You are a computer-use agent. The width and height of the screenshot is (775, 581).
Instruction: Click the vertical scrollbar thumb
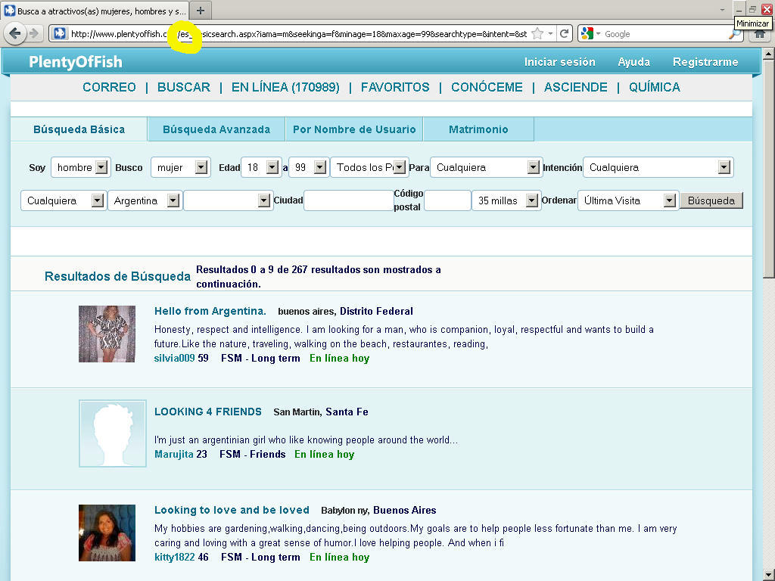coord(769,169)
